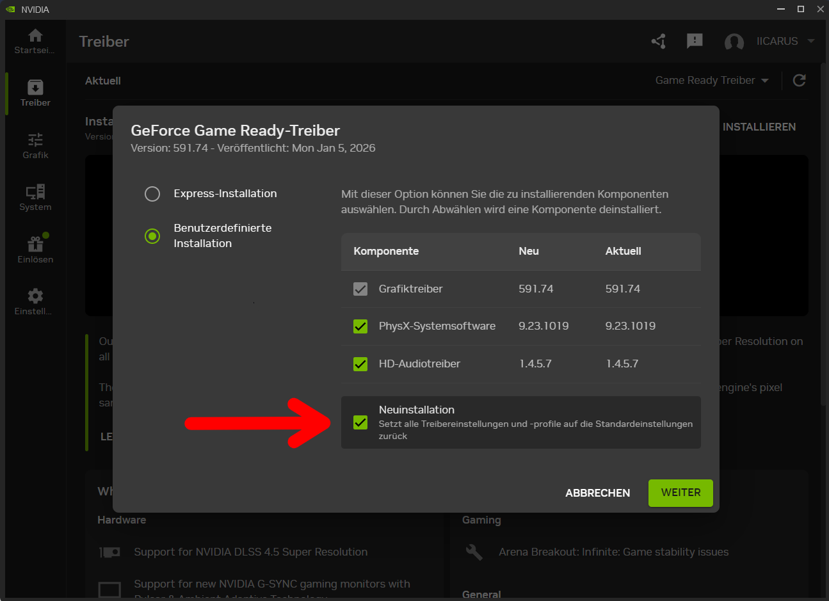Open the Einlösen gift icon
Viewport: 829px width, 601px height.
35,244
